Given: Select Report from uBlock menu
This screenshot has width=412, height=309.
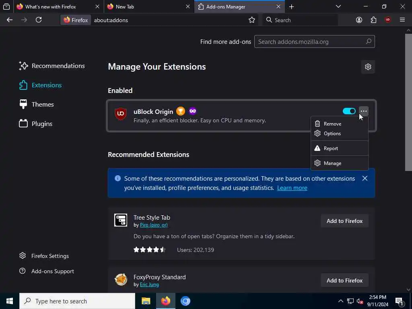Looking at the screenshot, I should click(339, 148).
